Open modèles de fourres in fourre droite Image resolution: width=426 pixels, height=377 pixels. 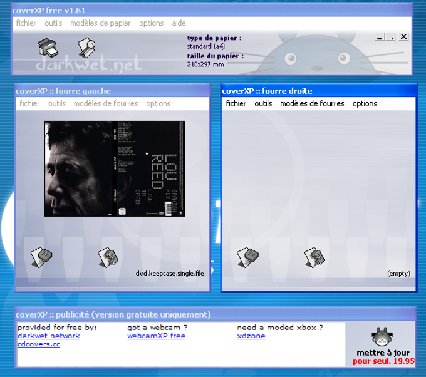point(312,103)
